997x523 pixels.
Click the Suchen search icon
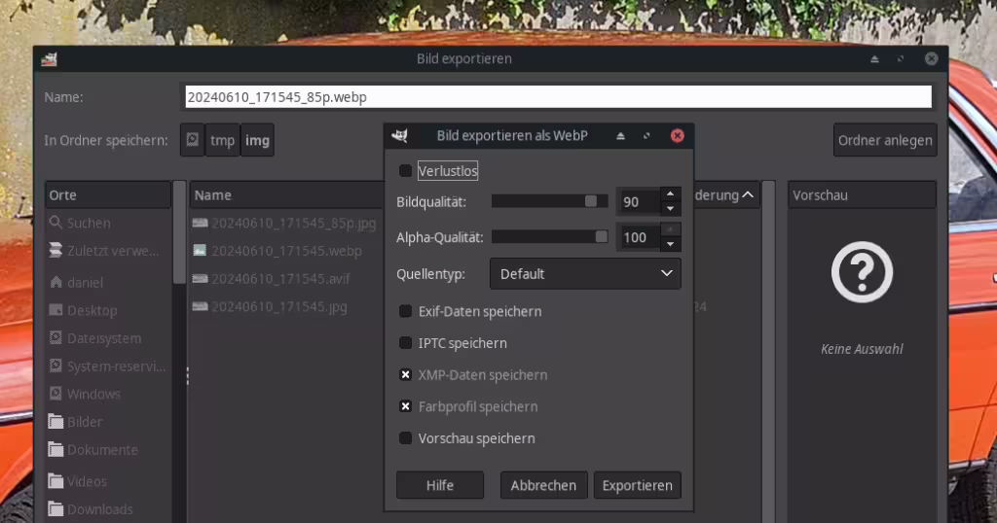point(55,223)
